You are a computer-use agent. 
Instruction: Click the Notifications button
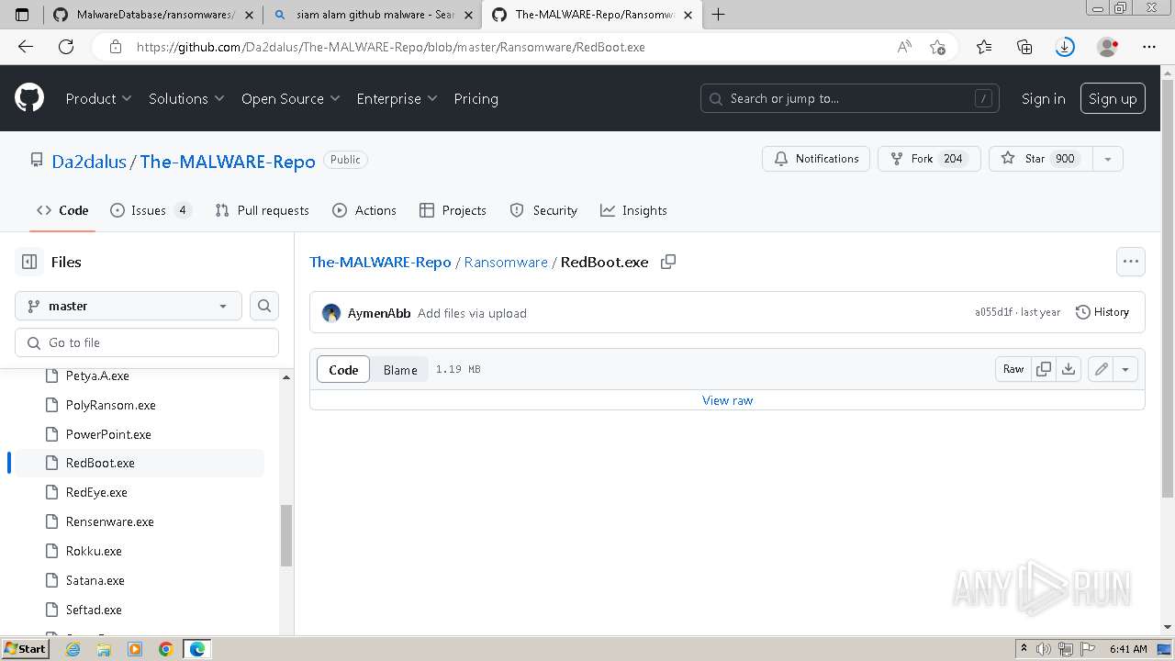(816, 159)
